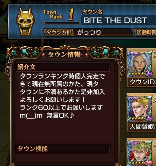
Task: Open the 活動時間 activity time setting
Action: [x=145, y=32]
